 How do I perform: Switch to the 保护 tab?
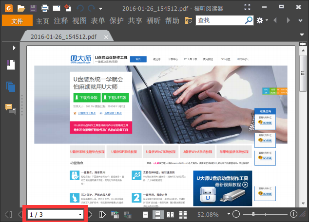pyautogui.click(x=116, y=20)
